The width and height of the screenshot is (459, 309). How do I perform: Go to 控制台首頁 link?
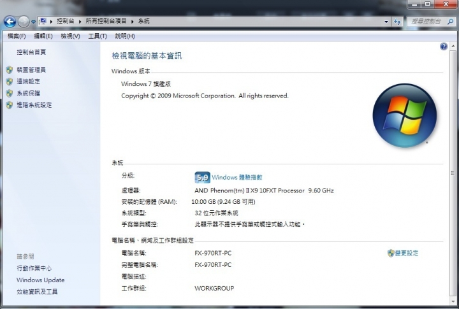tap(31, 52)
